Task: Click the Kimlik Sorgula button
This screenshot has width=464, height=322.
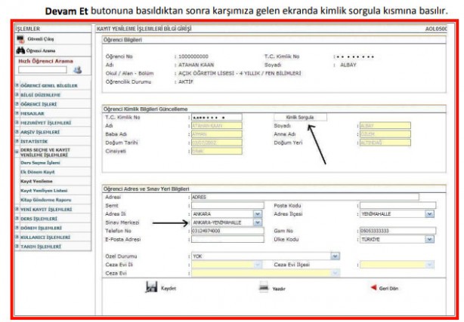Action: pos(300,118)
